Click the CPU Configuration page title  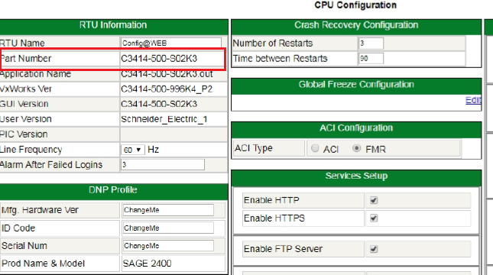coord(355,5)
